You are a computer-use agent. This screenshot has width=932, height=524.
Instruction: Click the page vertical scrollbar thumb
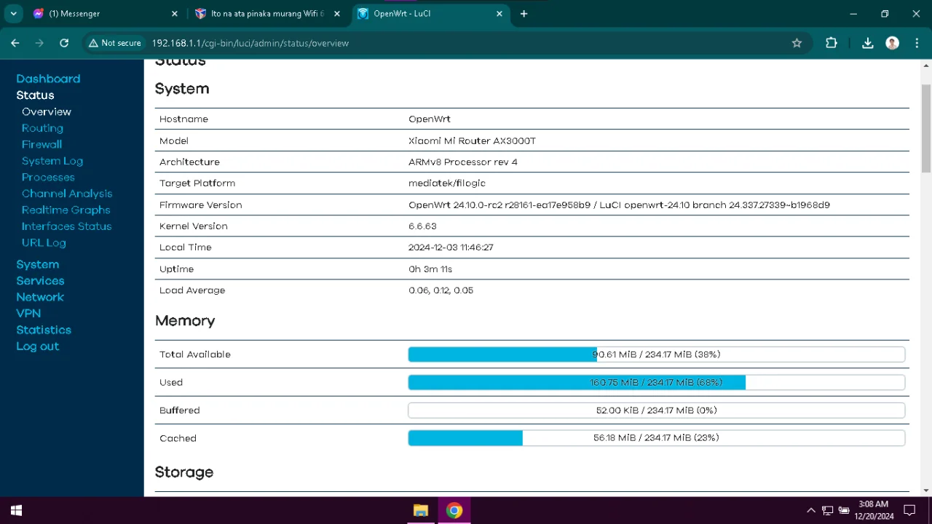click(x=926, y=127)
